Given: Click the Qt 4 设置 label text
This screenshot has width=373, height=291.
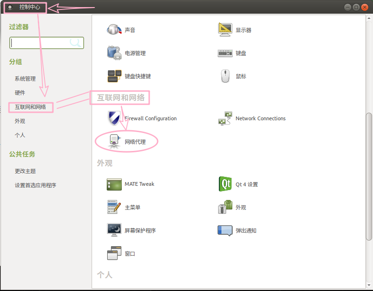Looking at the screenshot, I should pos(246,184).
